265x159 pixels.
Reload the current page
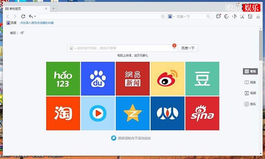point(23,16)
